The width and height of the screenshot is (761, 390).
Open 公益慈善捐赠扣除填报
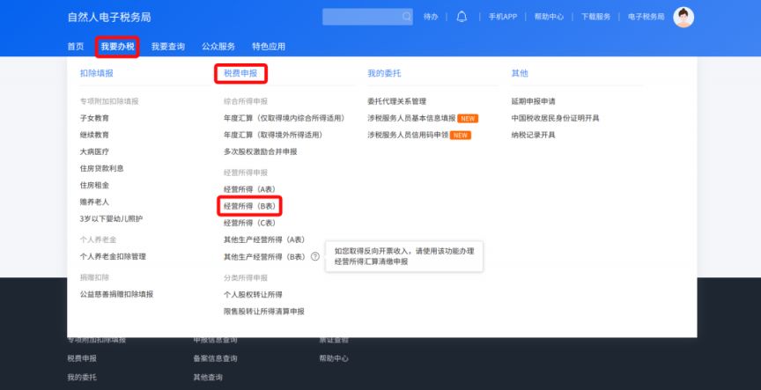[116, 294]
